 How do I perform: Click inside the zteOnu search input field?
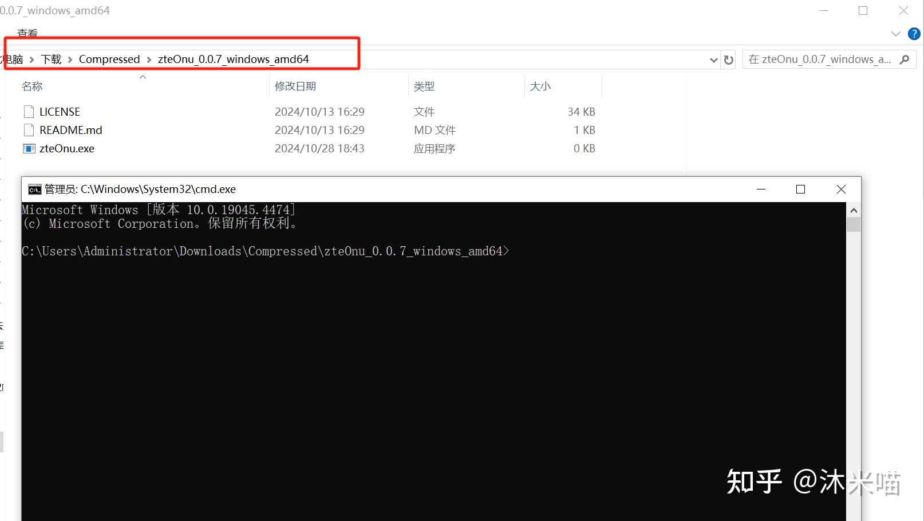[x=819, y=59]
